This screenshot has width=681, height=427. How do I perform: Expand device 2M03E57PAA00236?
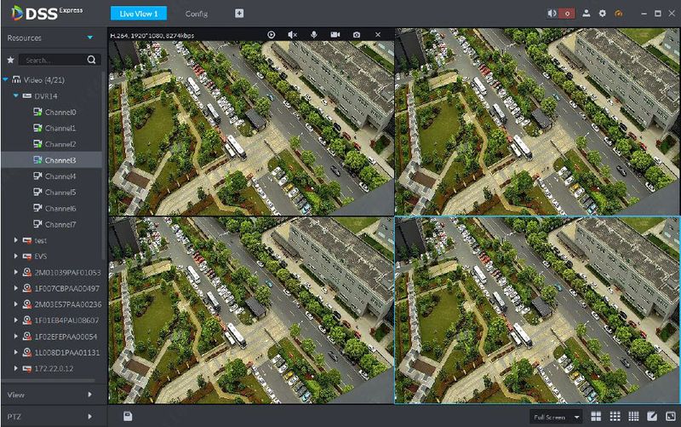(x=16, y=304)
